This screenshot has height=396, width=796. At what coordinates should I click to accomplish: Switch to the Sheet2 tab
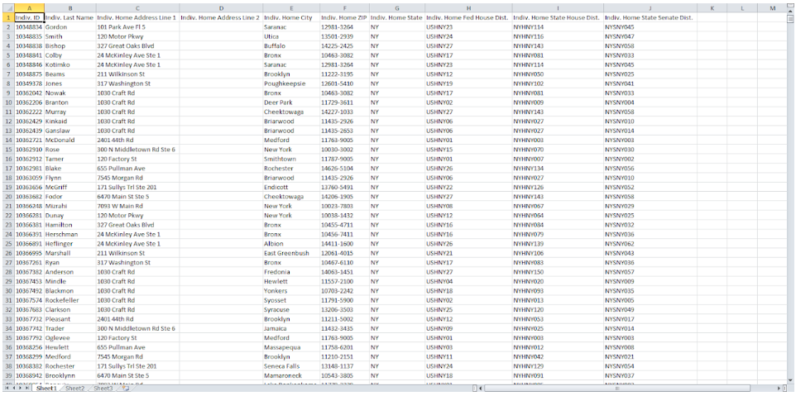tap(74, 389)
